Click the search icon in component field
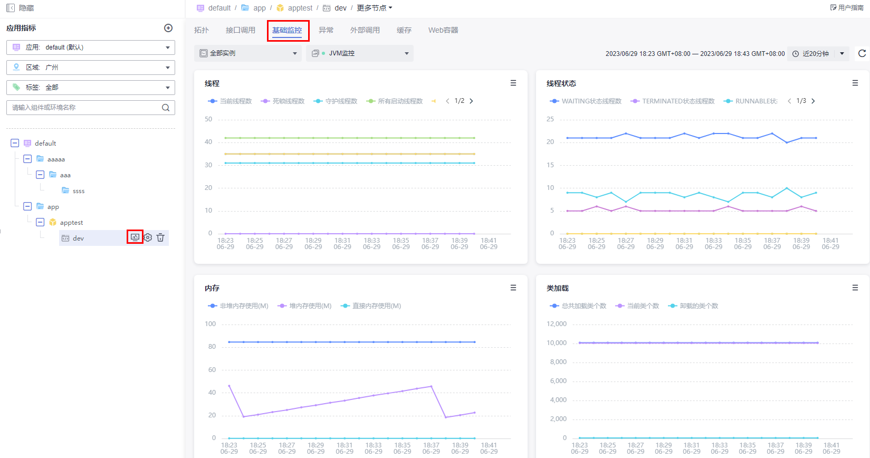 (166, 108)
